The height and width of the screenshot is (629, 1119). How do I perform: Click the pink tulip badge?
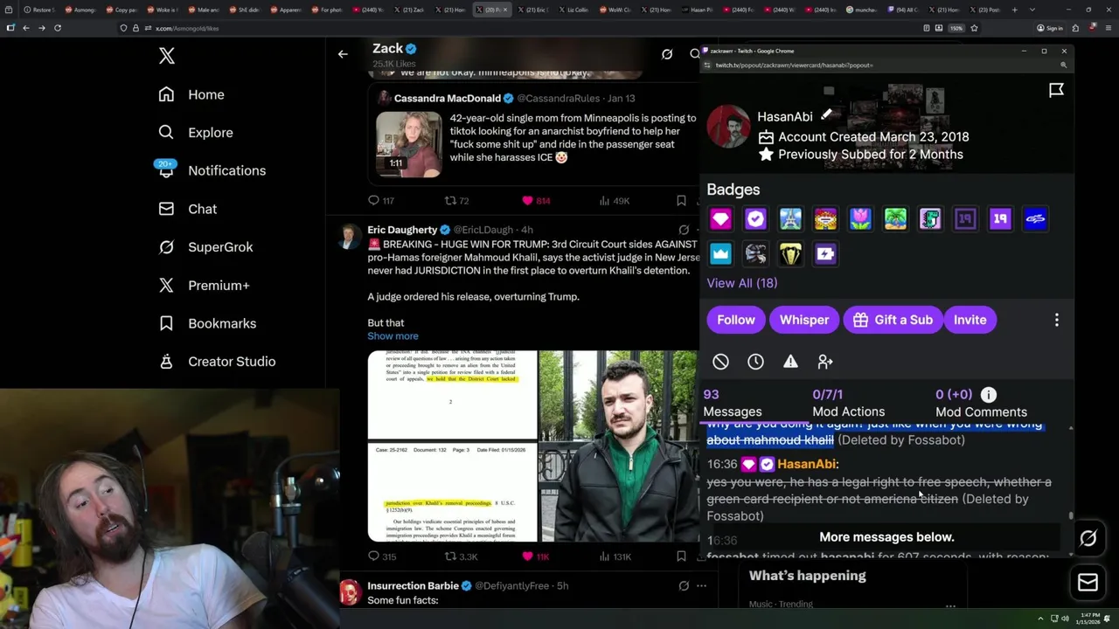coord(860,219)
